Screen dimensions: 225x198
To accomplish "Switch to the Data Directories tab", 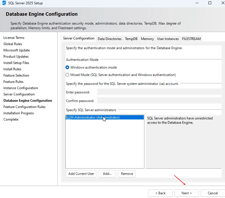I will pyautogui.click(x=109, y=39).
